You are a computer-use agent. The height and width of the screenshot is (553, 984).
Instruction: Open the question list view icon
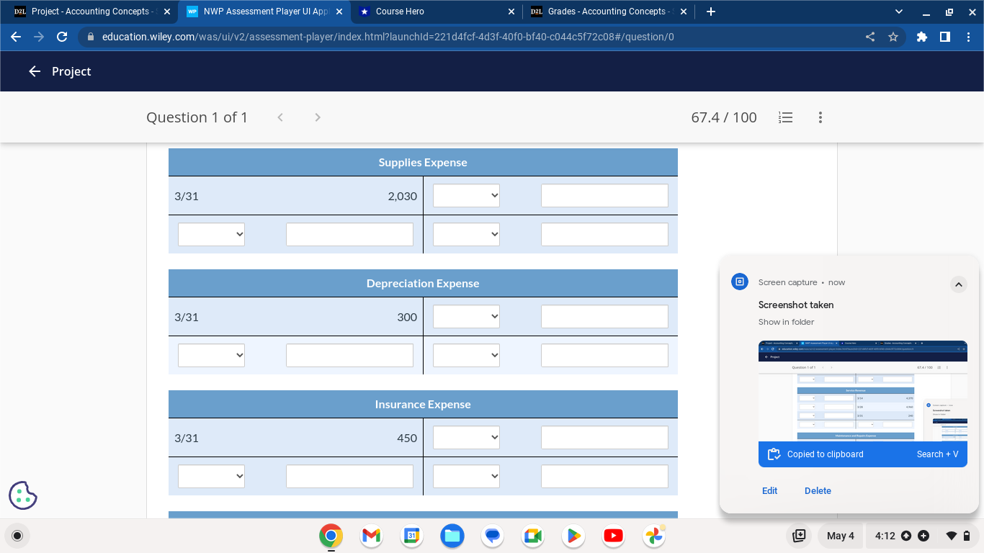[x=785, y=117]
